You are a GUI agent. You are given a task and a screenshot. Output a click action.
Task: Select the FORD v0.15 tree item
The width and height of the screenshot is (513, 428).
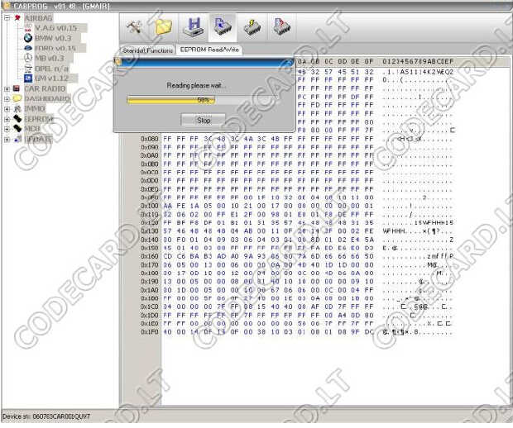tap(55, 49)
